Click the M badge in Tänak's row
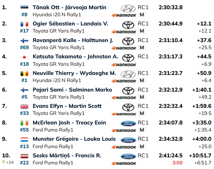 point(142,14)
